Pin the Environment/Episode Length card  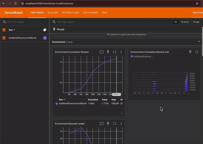pos(108,124)
